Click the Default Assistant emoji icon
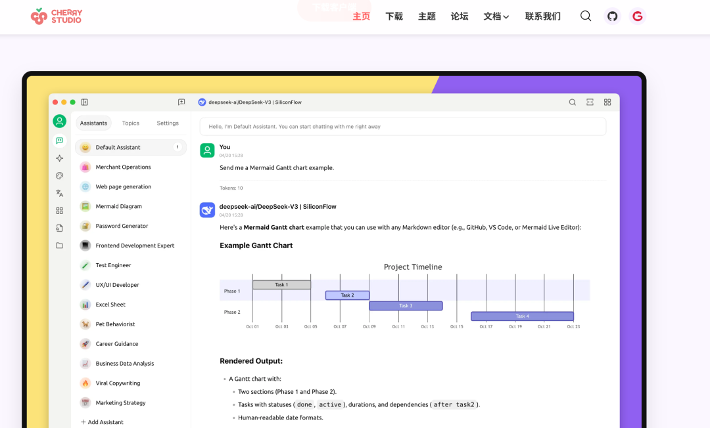The height and width of the screenshot is (428, 710). pos(85,147)
